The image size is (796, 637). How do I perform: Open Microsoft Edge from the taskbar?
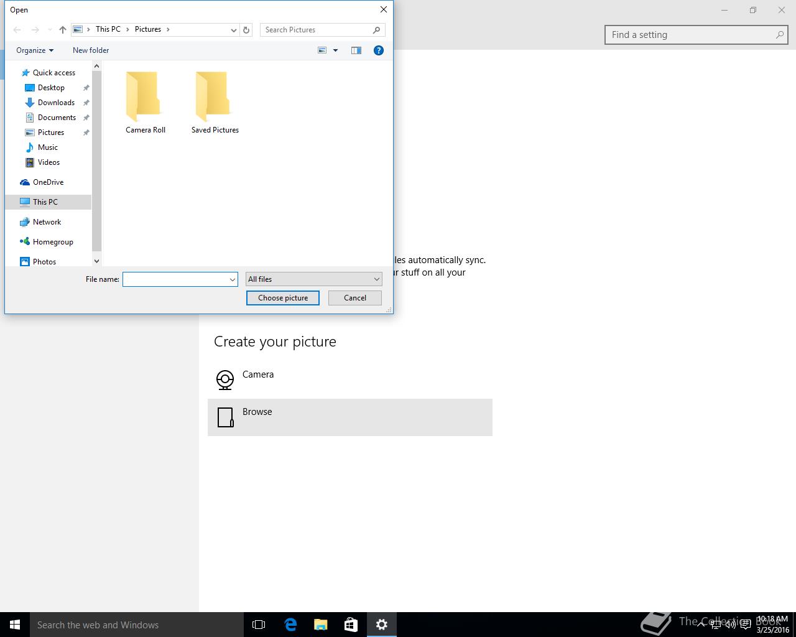tap(290, 625)
